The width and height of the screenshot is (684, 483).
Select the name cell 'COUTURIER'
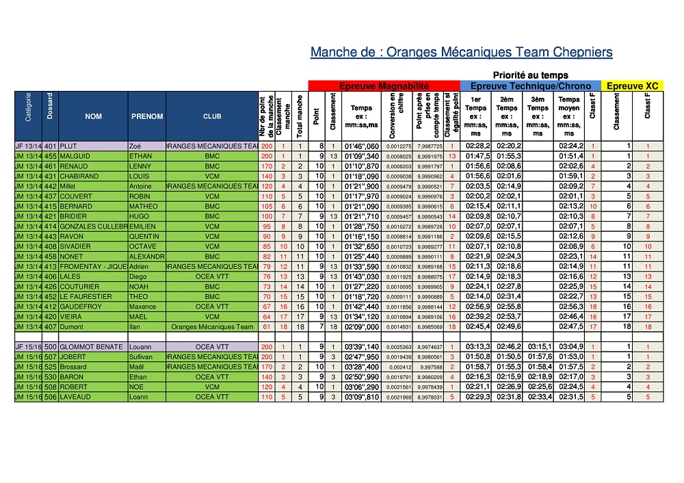tap(93, 287)
